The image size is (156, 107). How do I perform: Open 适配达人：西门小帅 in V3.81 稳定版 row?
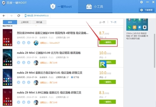point(49,83)
